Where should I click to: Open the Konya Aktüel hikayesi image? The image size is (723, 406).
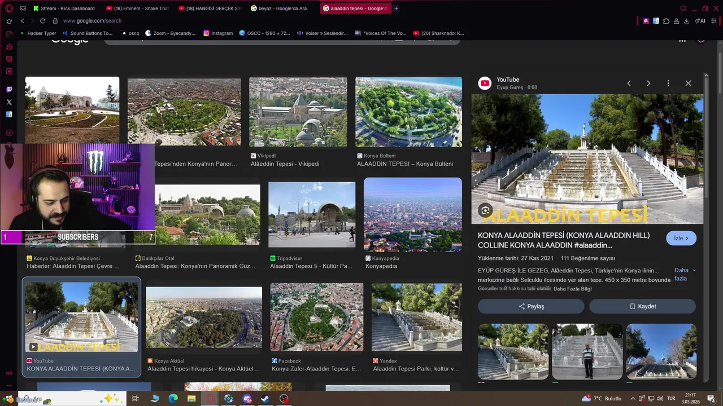[204, 317]
